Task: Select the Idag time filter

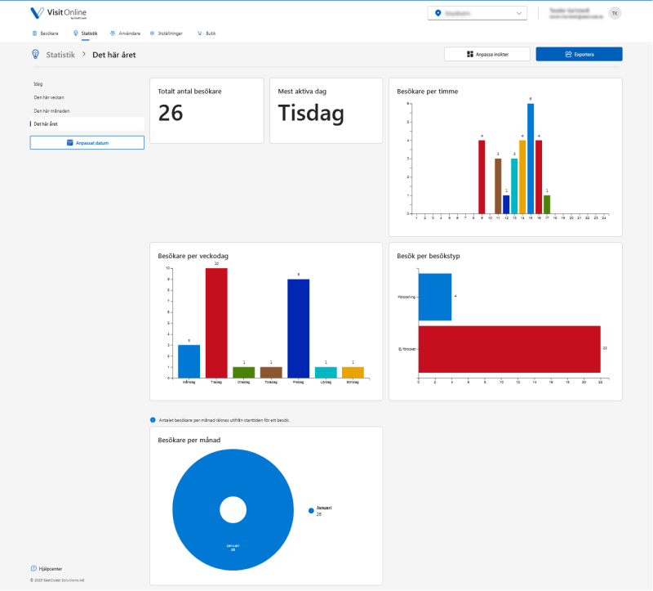Action: tap(38, 84)
